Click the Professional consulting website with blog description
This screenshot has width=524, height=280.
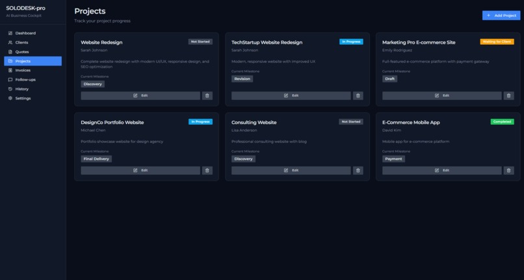point(269,142)
